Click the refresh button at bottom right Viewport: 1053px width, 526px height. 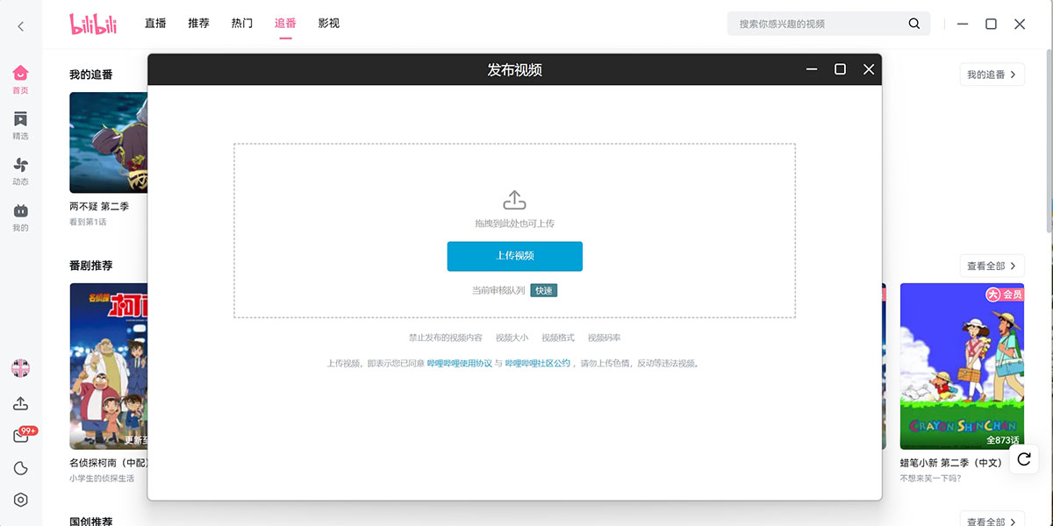[1023, 459]
